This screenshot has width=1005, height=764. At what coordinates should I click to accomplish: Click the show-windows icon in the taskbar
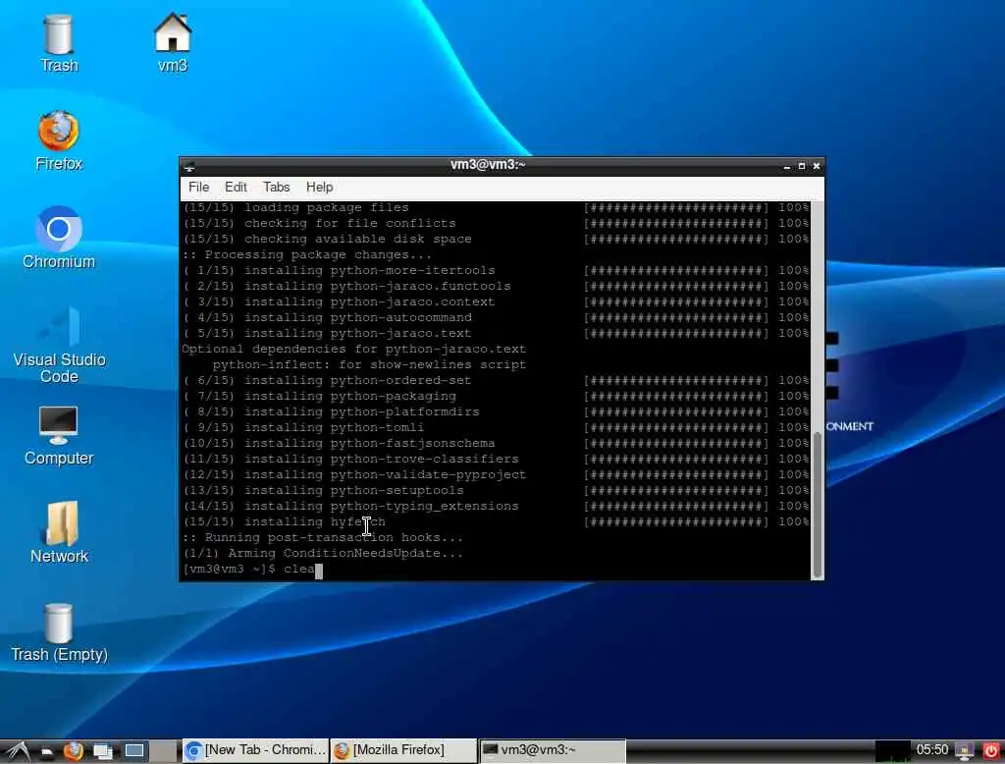(102, 750)
